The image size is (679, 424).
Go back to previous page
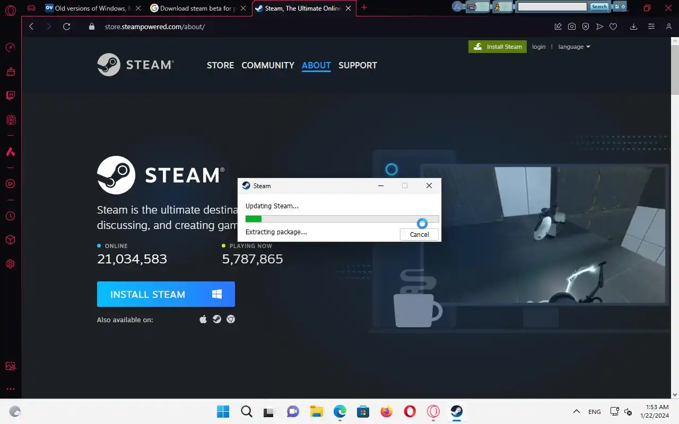pyautogui.click(x=31, y=26)
